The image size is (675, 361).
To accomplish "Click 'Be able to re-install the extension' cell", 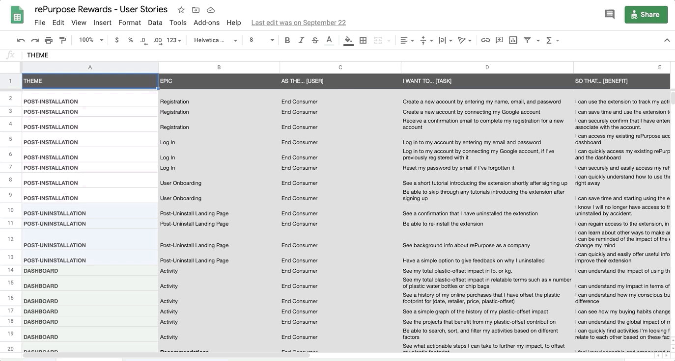I will tap(487, 223).
